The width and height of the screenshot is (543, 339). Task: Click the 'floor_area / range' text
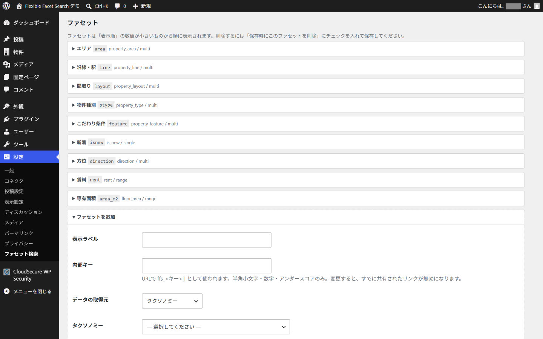pyautogui.click(x=139, y=199)
